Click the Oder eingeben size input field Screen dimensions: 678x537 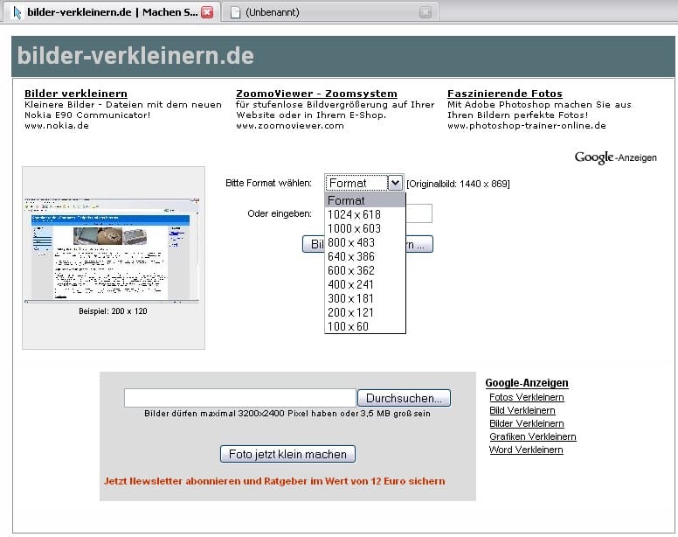click(419, 213)
